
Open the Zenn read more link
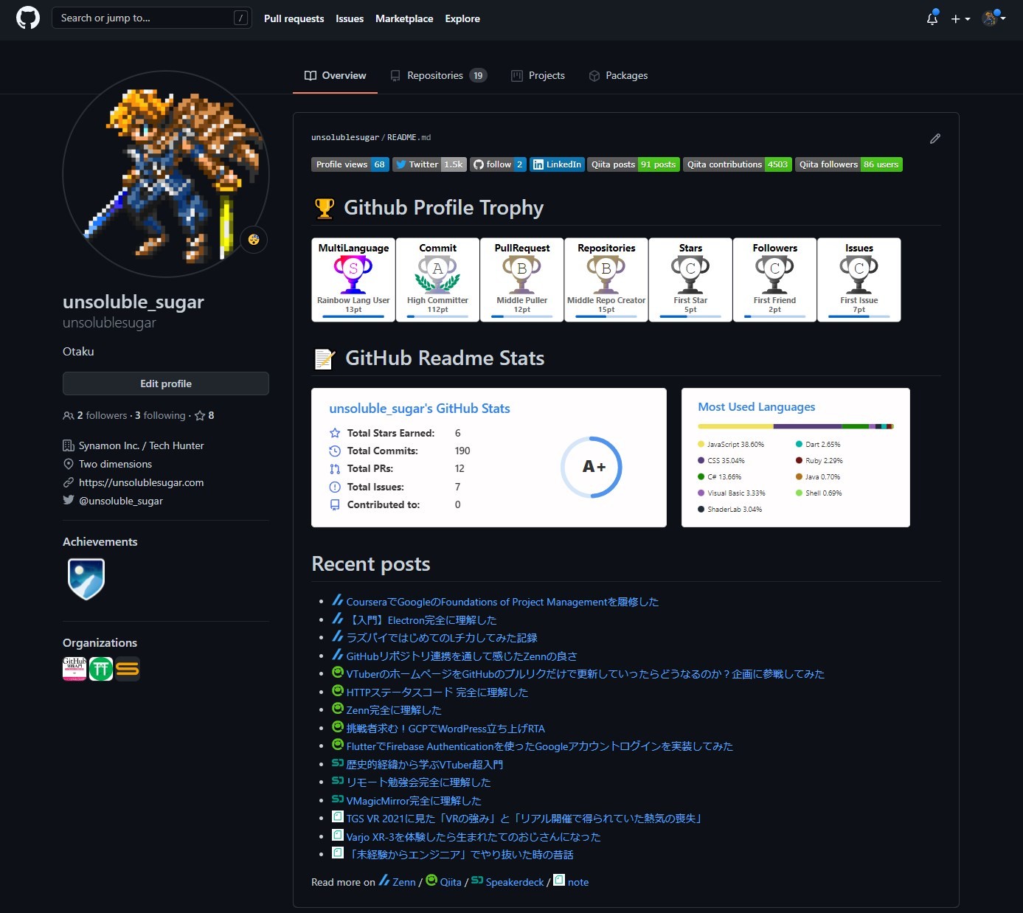404,882
